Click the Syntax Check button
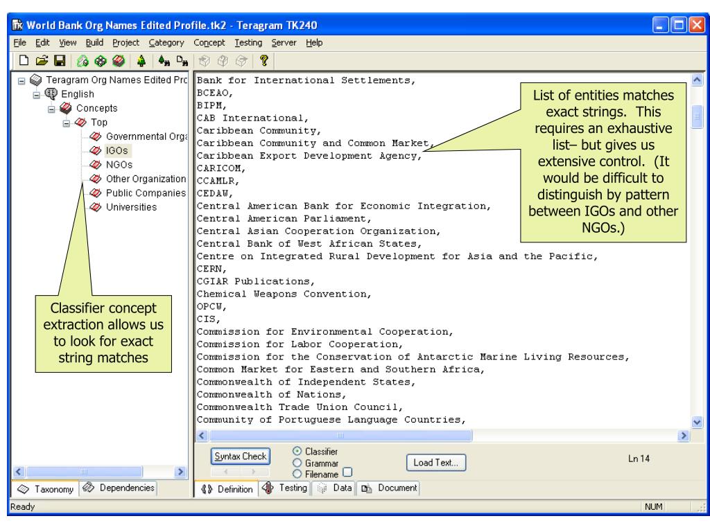 (x=241, y=456)
